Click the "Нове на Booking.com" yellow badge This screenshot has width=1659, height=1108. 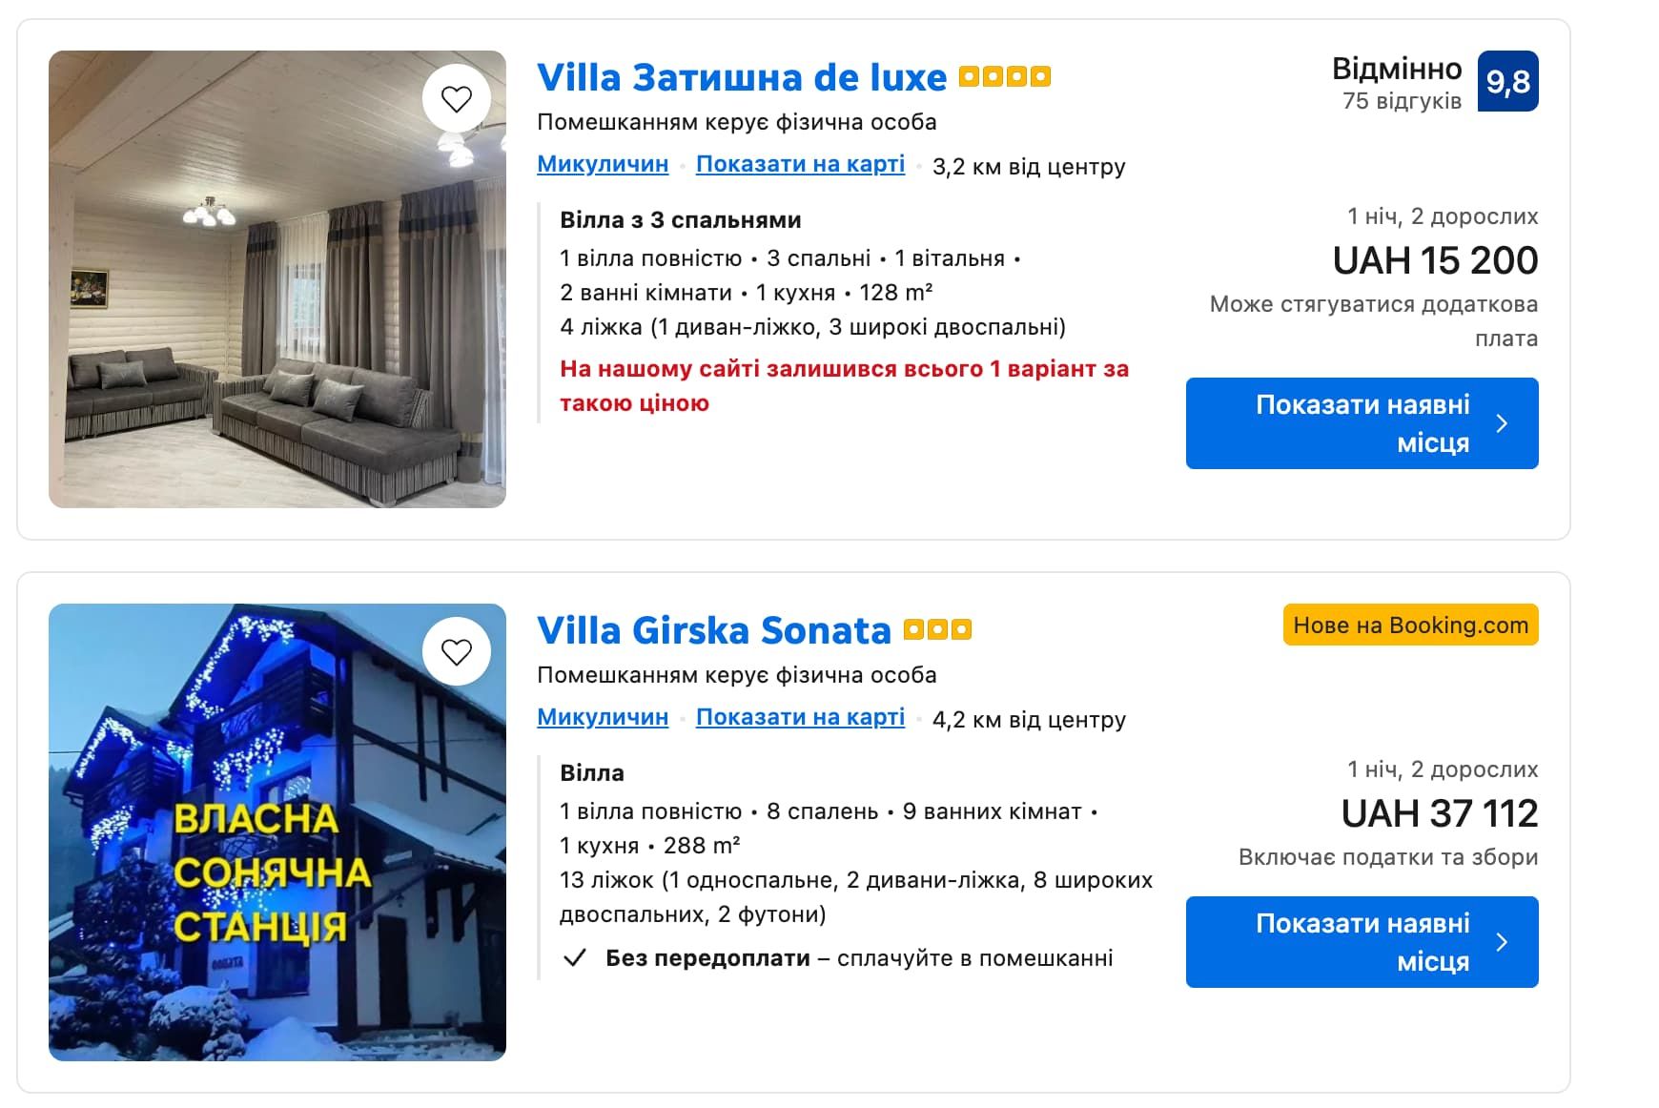(x=1410, y=626)
